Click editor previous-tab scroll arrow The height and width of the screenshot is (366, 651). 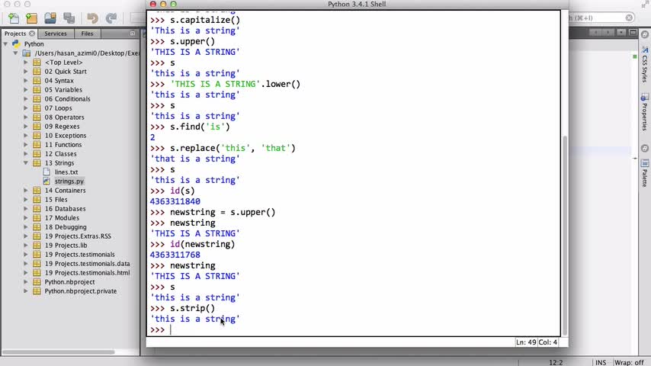(595, 32)
